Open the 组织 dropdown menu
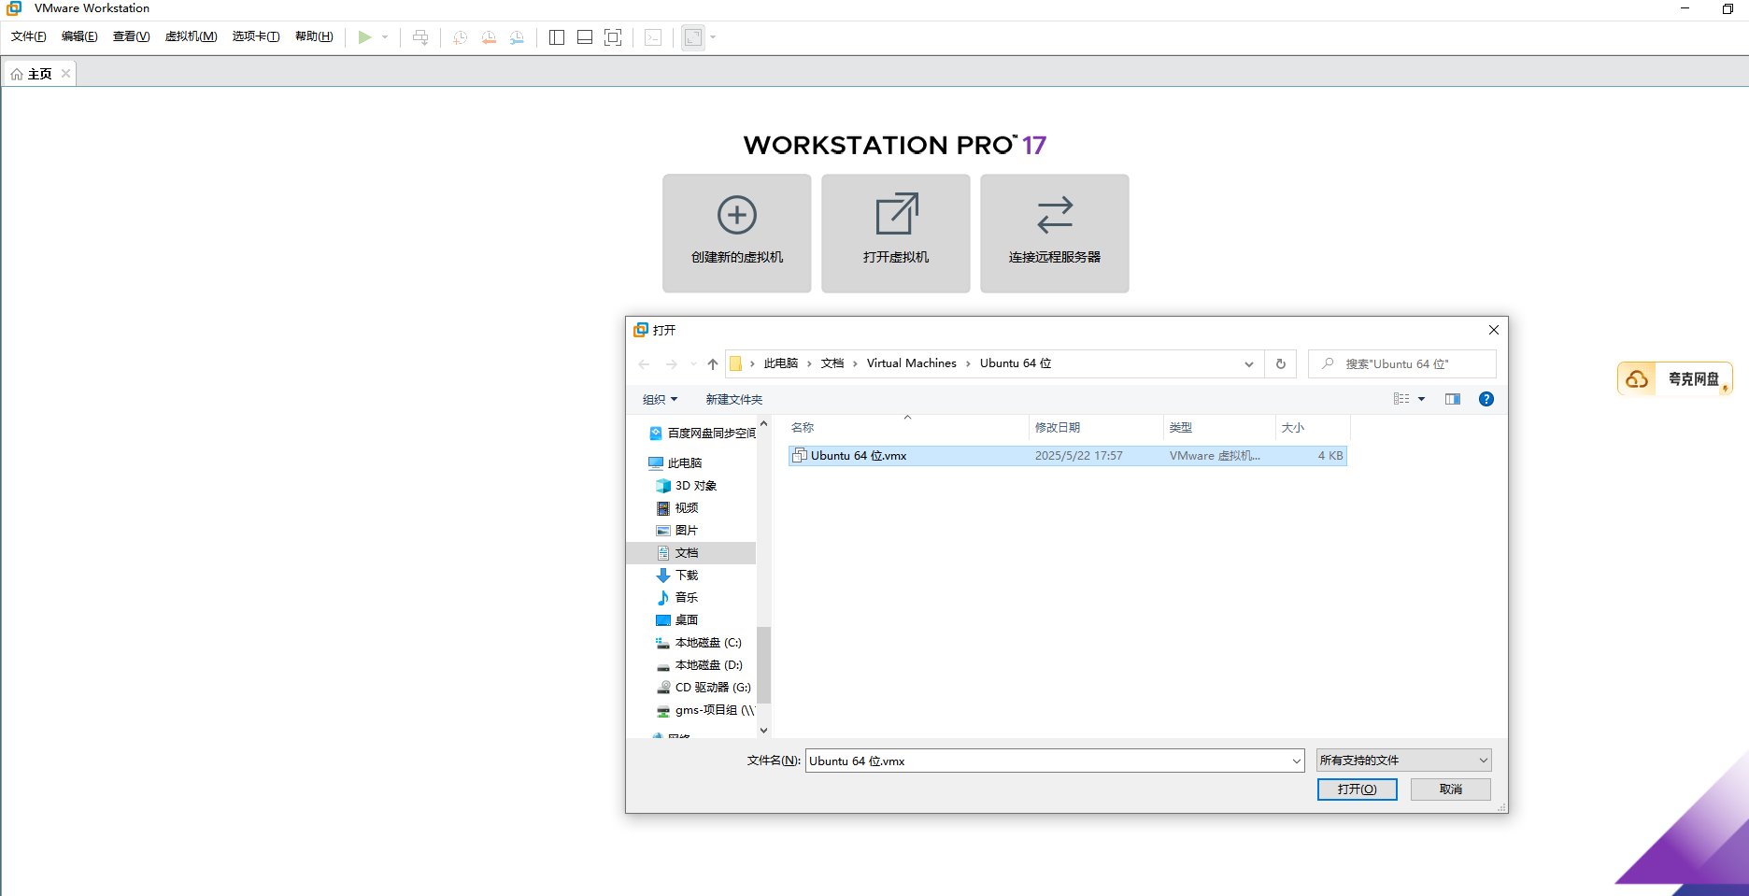The width and height of the screenshot is (1749, 896). (x=660, y=400)
